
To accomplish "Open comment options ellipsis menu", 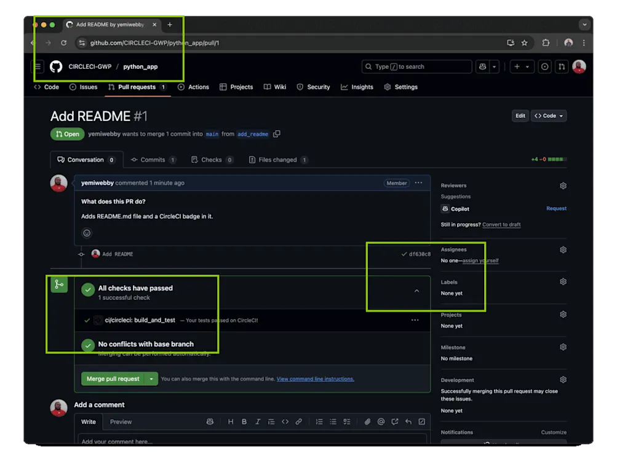I will pos(419,183).
